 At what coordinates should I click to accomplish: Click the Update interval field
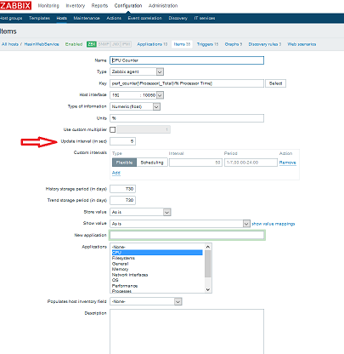click(122, 141)
